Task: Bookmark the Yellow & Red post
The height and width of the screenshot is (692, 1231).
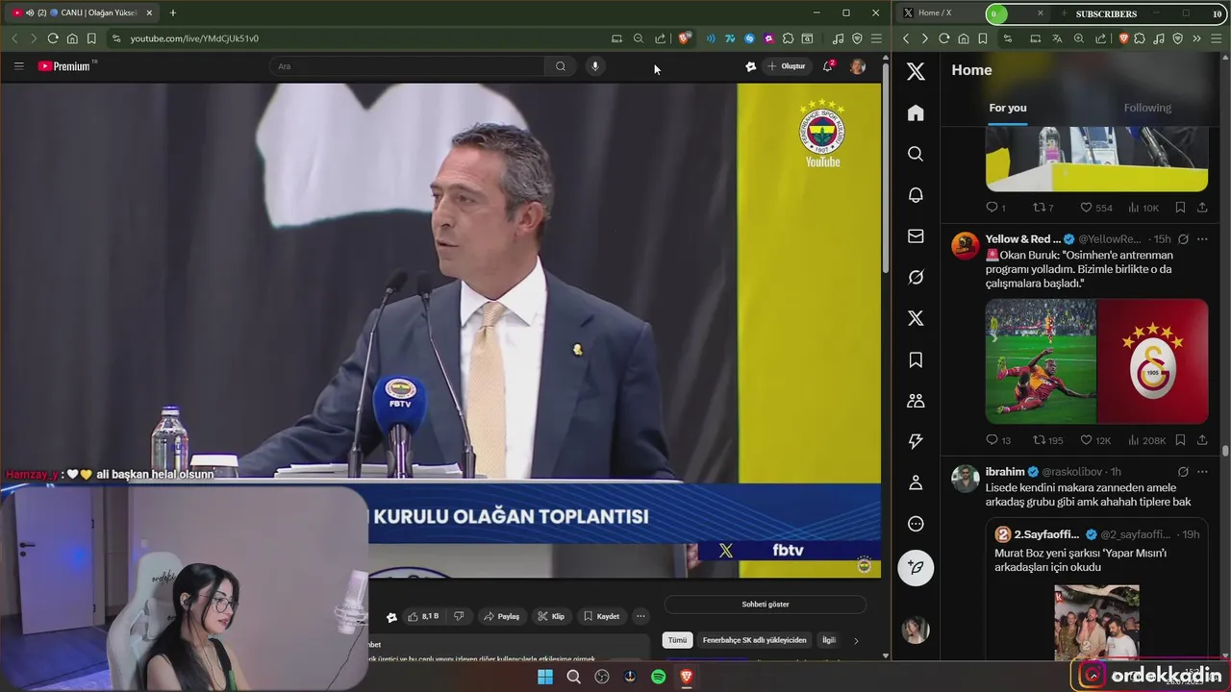Action: [x=1180, y=440]
